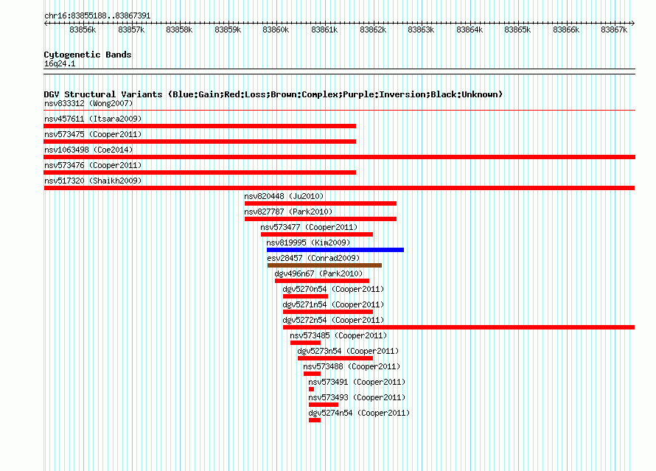The width and height of the screenshot is (656, 471).
Task: Click the 83862k ruler tick label
Action: 373,29
